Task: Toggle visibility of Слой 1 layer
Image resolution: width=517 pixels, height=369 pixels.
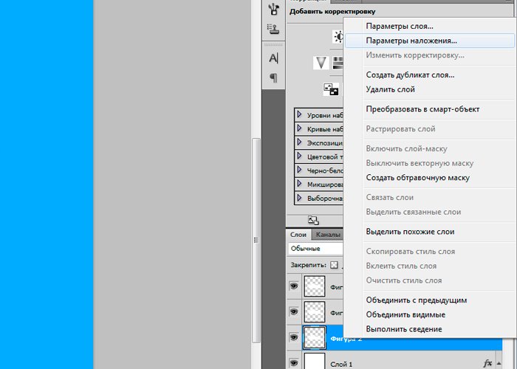Action: pyautogui.click(x=293, y=362)
